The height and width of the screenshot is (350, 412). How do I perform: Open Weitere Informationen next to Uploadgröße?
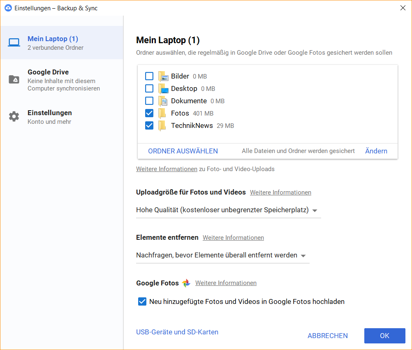click(280, 192)
